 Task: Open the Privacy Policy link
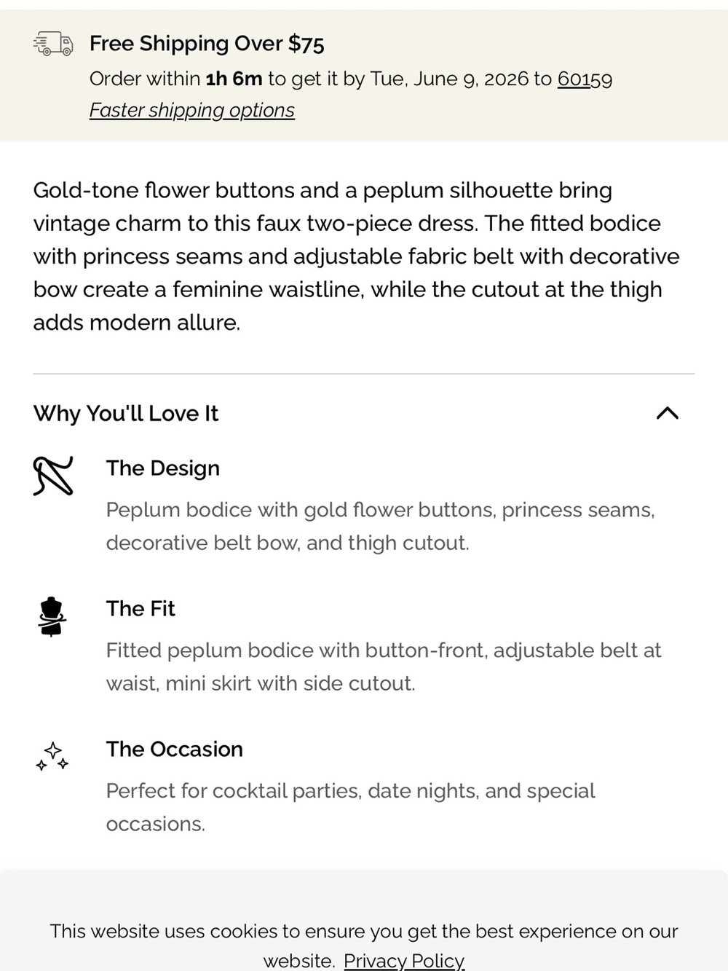click(404, 961)
